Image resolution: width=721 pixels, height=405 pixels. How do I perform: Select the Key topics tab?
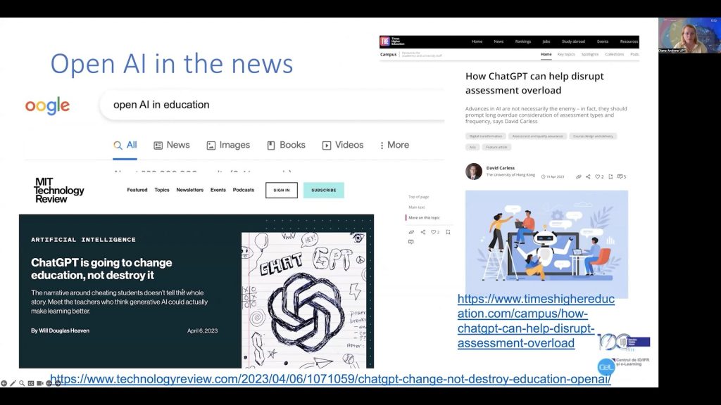point(566,55)
